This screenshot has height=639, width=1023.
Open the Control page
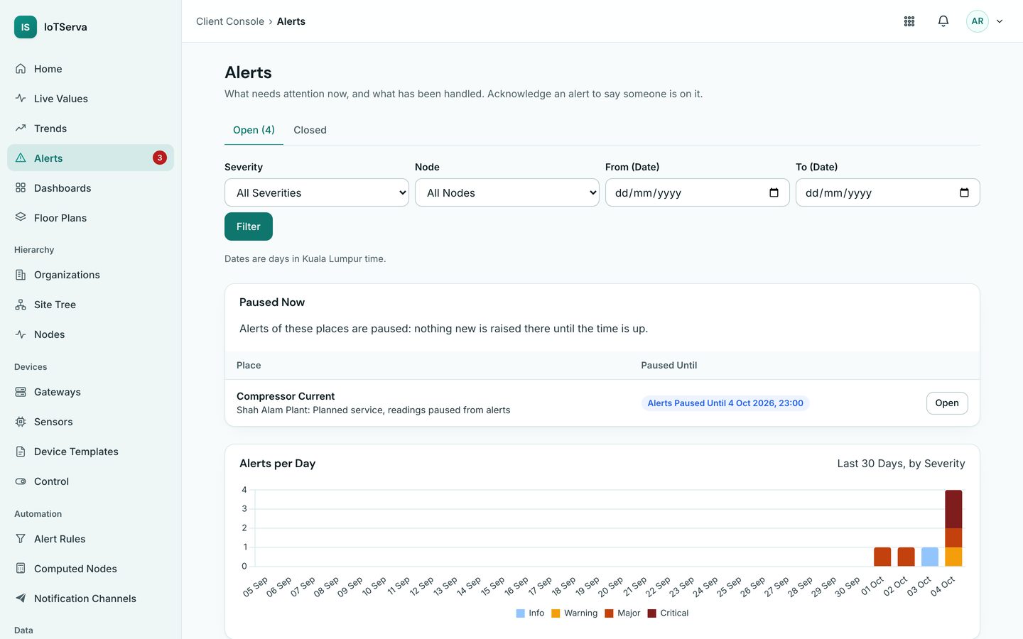[x=90, y=481]
